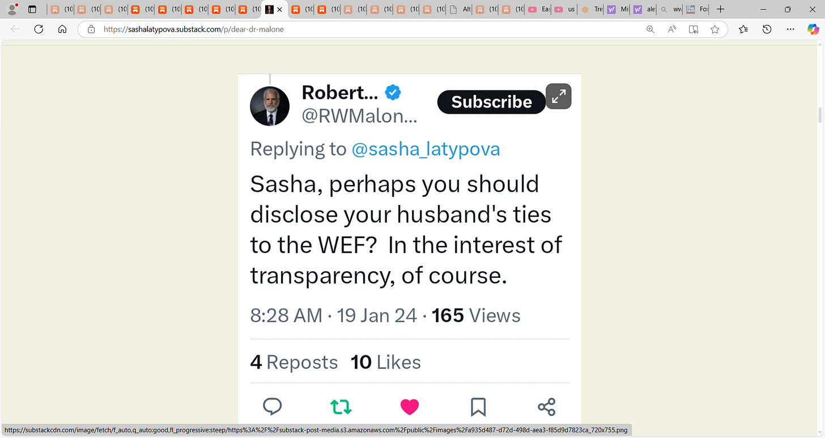
Task: Toggle the pink heart like icon
Action: tap(409, 406)
